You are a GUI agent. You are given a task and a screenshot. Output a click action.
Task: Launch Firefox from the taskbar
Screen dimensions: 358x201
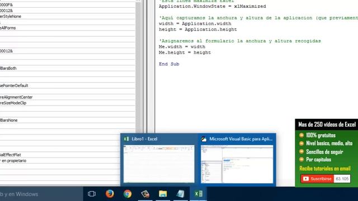pyautogui.click(x=110, y=194)
